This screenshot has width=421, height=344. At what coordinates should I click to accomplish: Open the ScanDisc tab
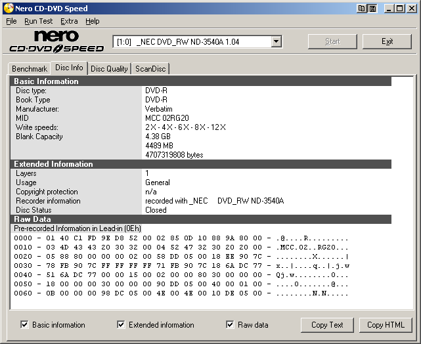(x=150, y=69)
